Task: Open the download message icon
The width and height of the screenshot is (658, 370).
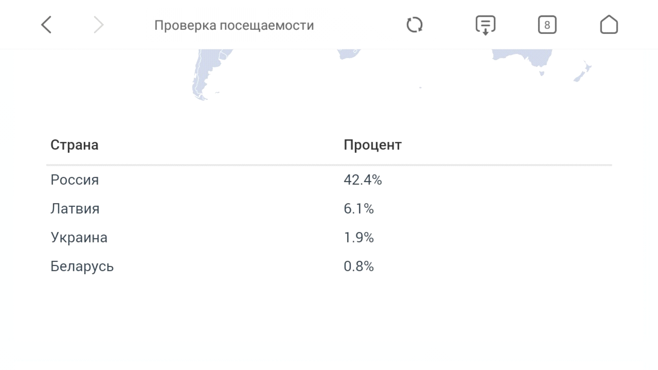Action: pos(485,25)
